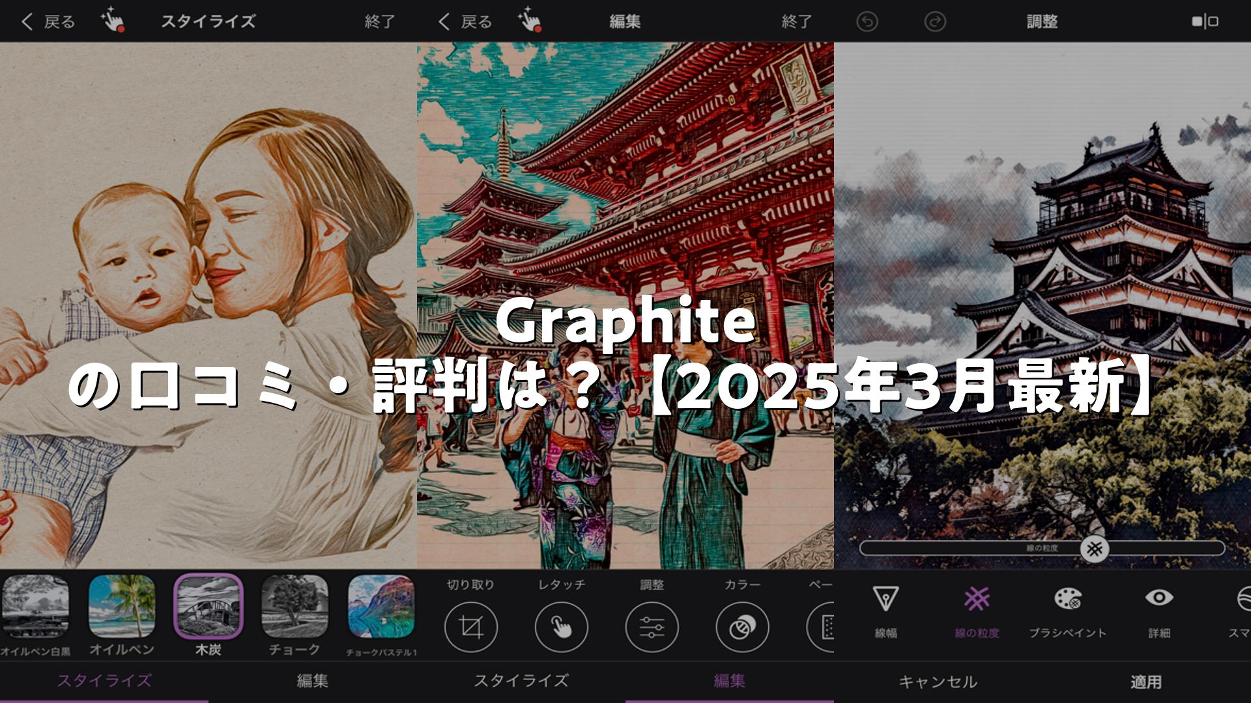Switch to スタイライズ tab in left panel

coord(104,681)
